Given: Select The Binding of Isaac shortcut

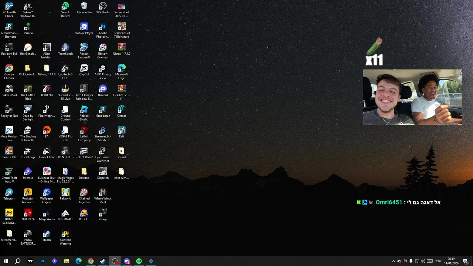Looking at the screenshot, I should [28, 134].
